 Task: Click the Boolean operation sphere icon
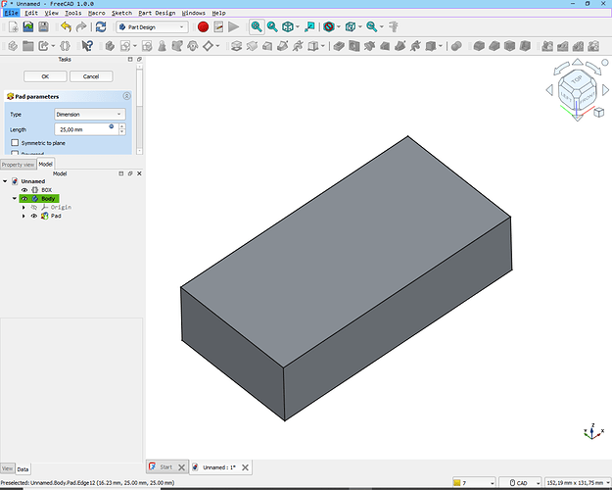pyautogui.click(x=456, y=46)
